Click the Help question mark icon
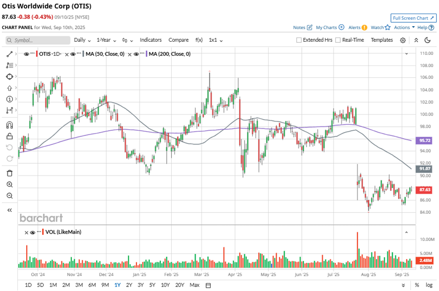 click(x=431, y=27)
